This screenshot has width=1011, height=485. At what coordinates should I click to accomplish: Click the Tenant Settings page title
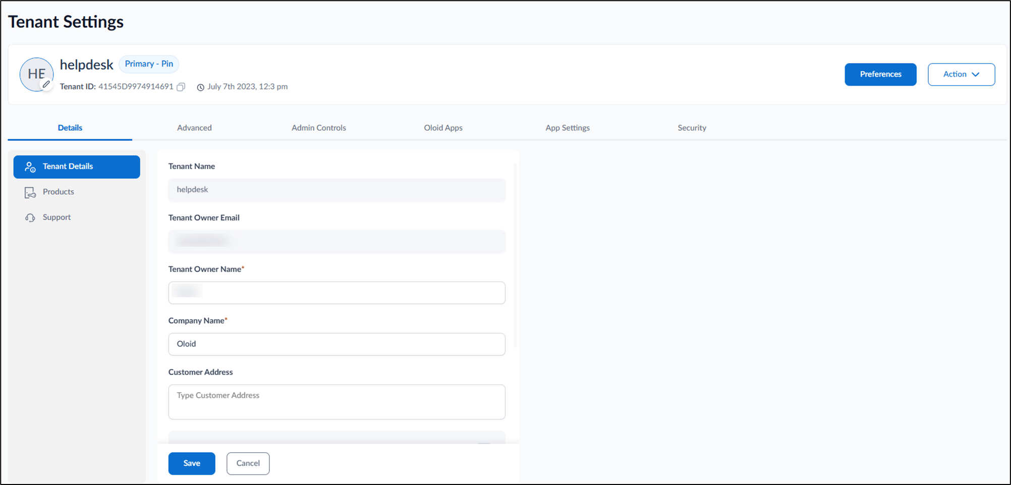click(66, 22)
